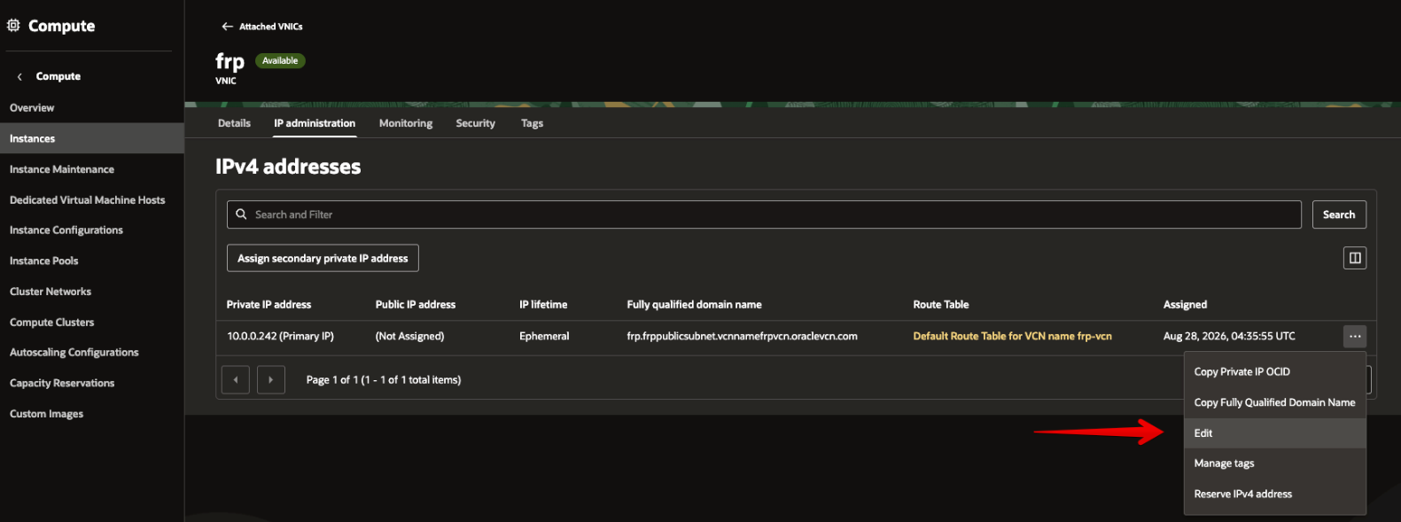Click the Compute chip icon in header
Screen dimensions: 1401x522
13,26
